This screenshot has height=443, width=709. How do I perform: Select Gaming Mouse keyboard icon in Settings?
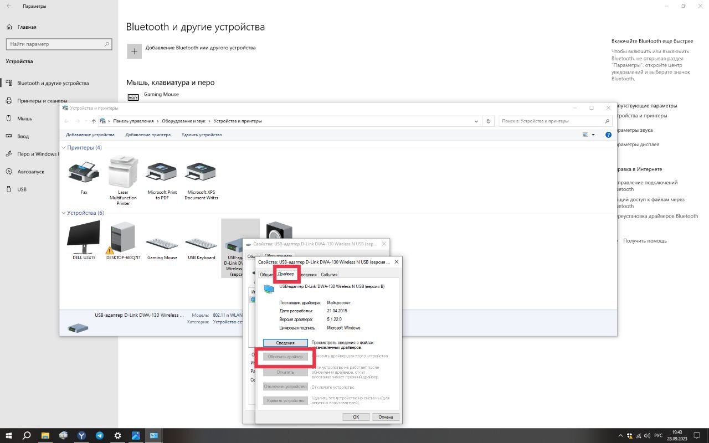pos(133,97)
